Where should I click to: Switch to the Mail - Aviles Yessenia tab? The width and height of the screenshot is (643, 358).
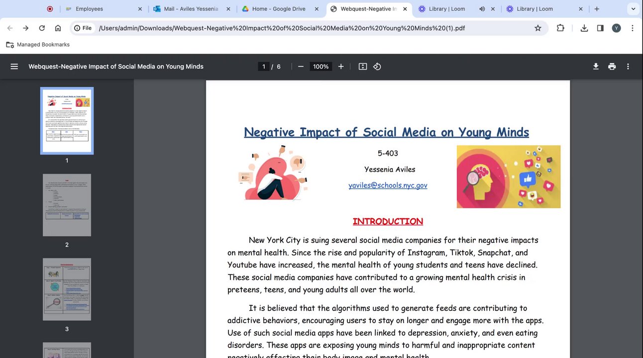click(192, 9)
